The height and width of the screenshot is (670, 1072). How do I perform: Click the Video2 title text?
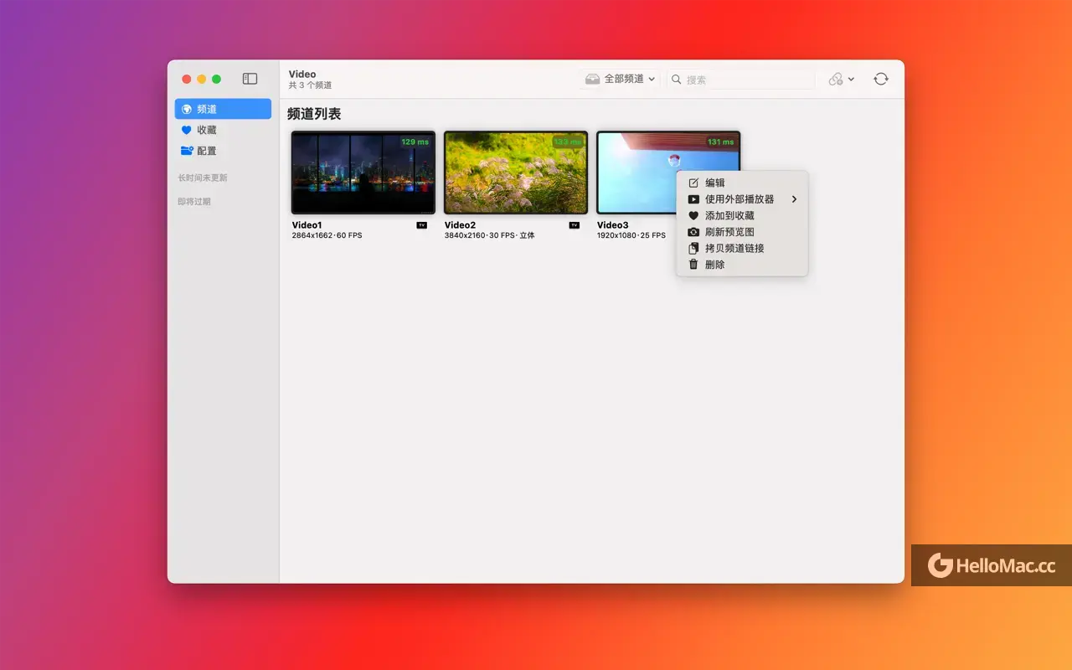(460, 225)
